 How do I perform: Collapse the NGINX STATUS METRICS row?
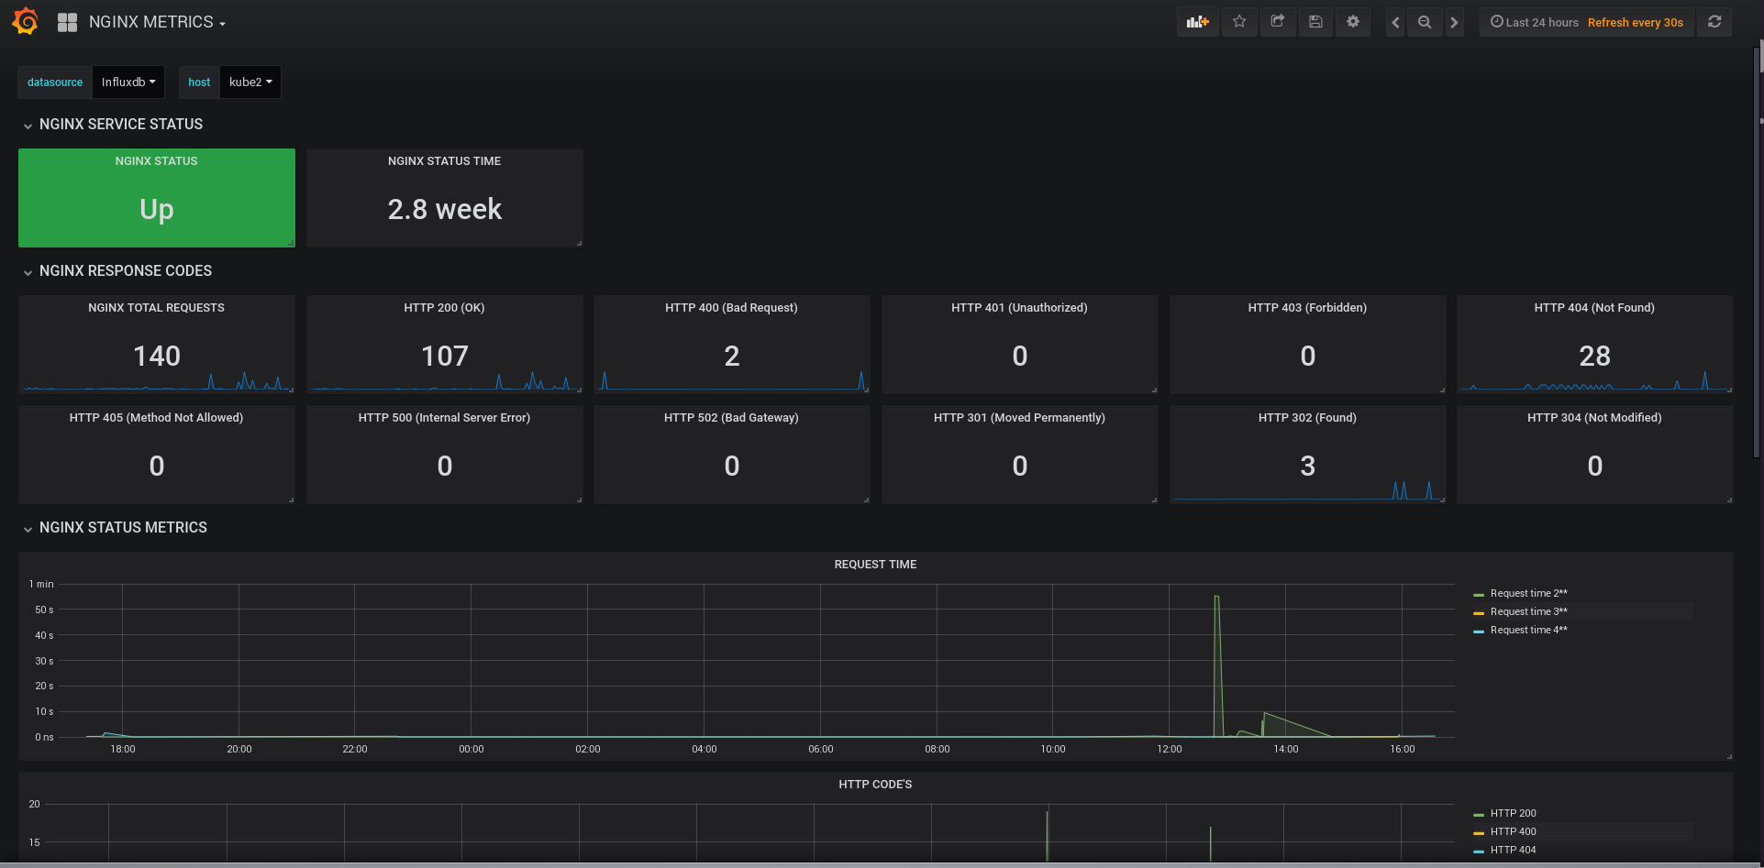(123, 528)
